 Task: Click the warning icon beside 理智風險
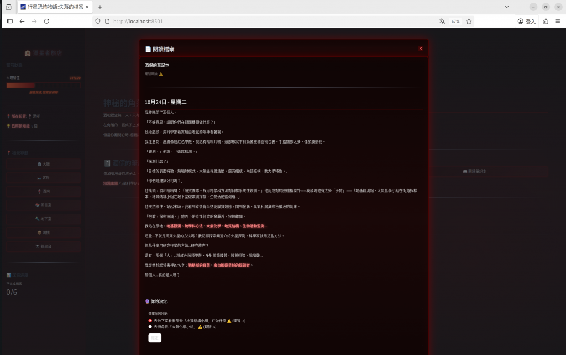pos(161,74)
